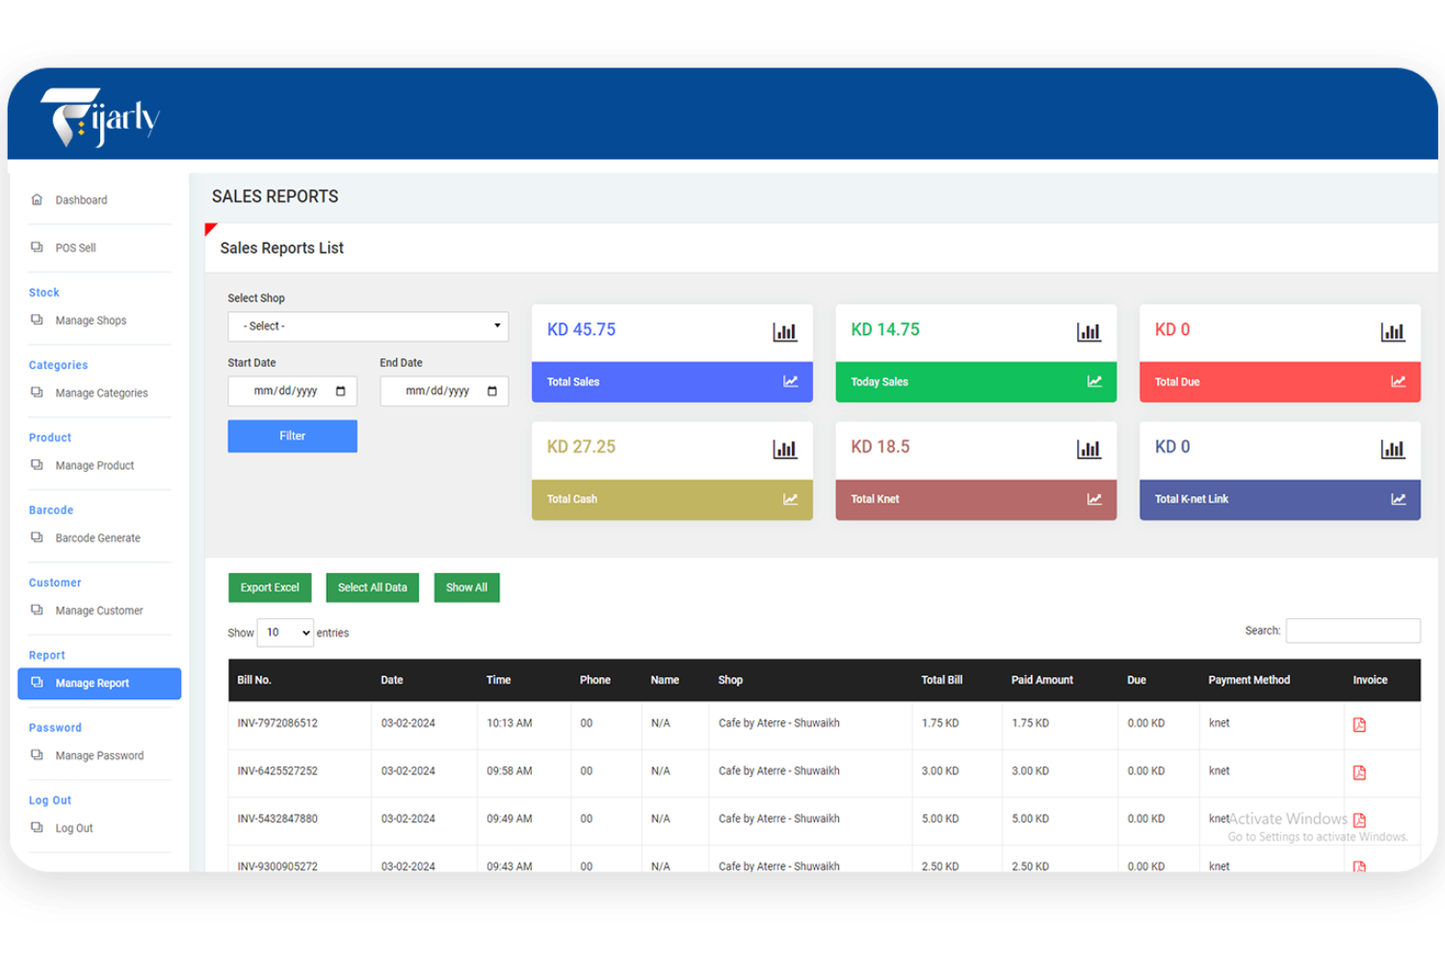Open the Start Date calendar picker

tap(340, 391)
